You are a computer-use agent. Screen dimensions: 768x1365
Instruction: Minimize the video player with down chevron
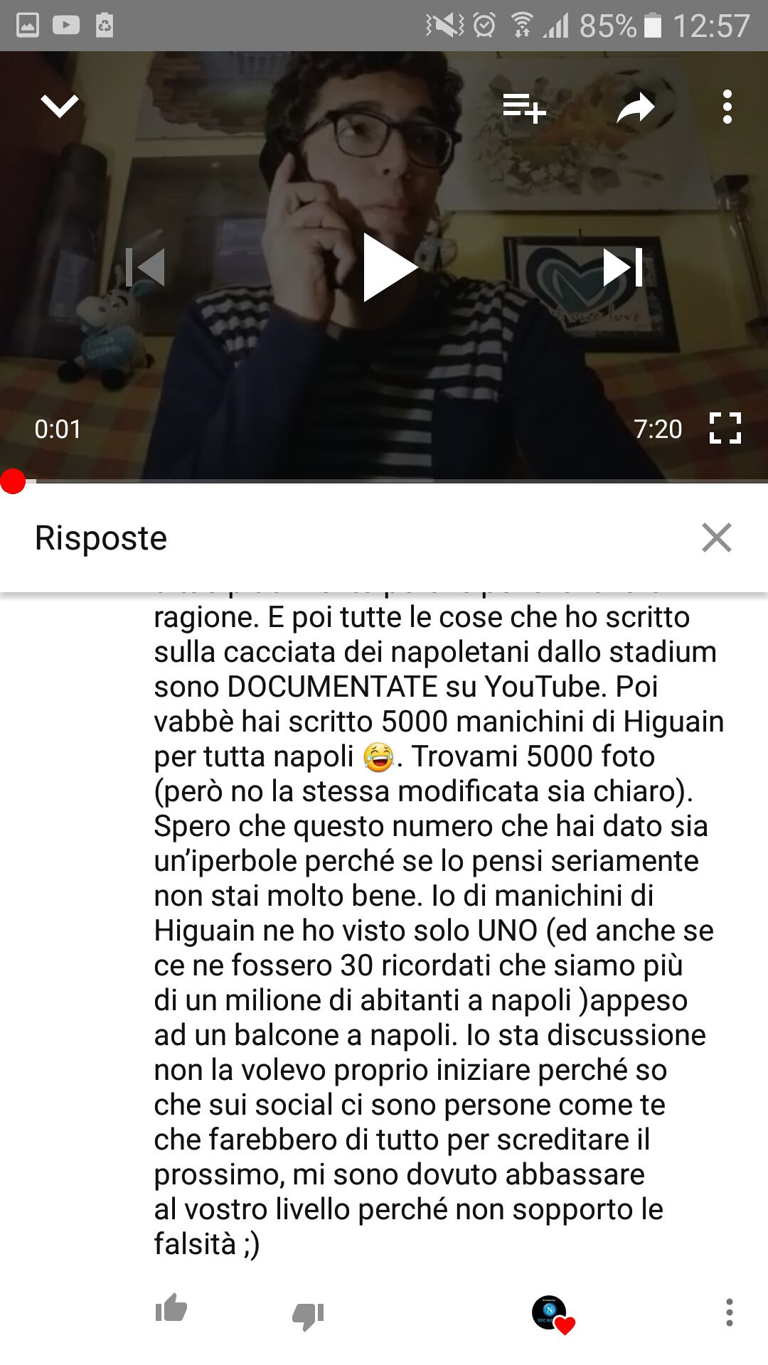click(x=60, y=107)
